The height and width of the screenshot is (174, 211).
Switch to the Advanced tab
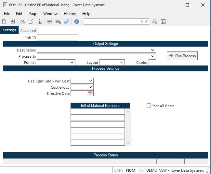[x=28, y=31]
